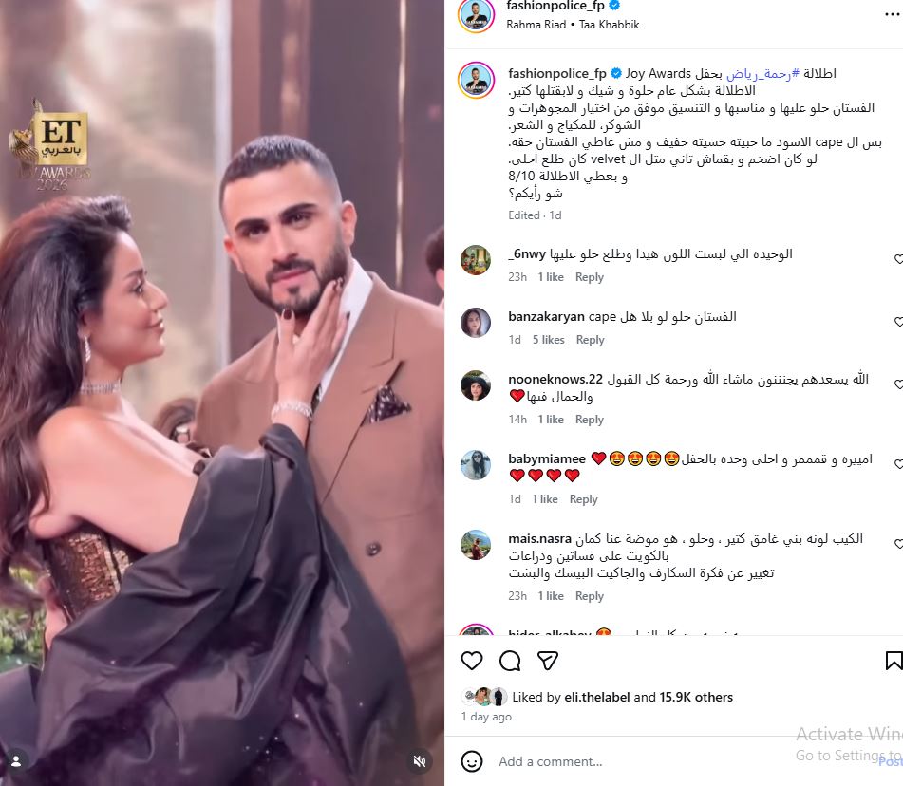The image size is (903, 786).
Task: Open babymiamee's profile avatar
Action: coord(476,465)
